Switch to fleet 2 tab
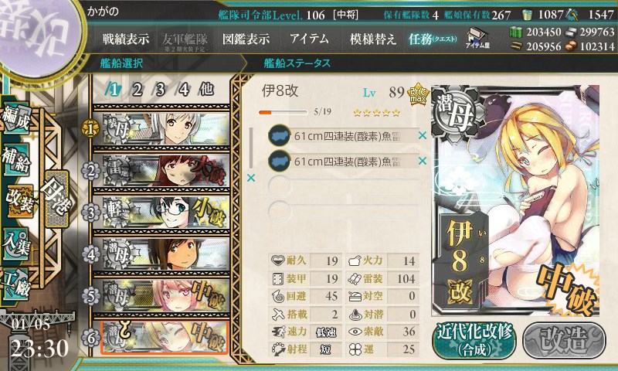 coord(138,90)
